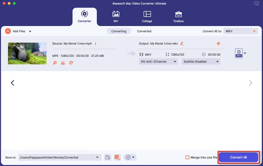This screenshot has width=263, height=166.
Task: Click the output resolution 1280x720 icon
Action: tap(167, 55)
